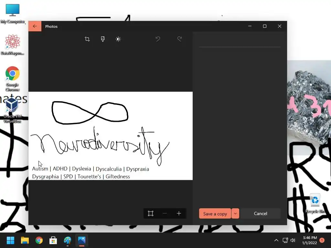Switch to Paint in taskbar

pyautogui.click(x=68, y=240)
